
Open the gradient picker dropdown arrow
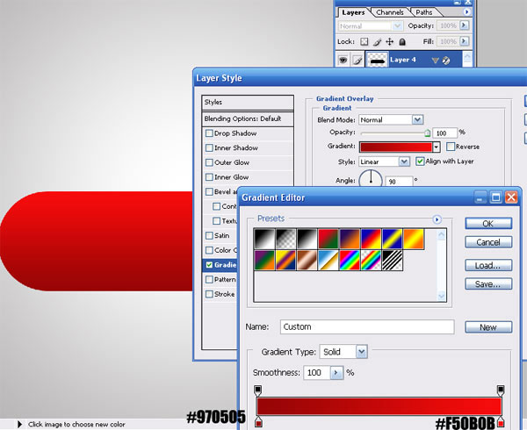tap(436, 147)
